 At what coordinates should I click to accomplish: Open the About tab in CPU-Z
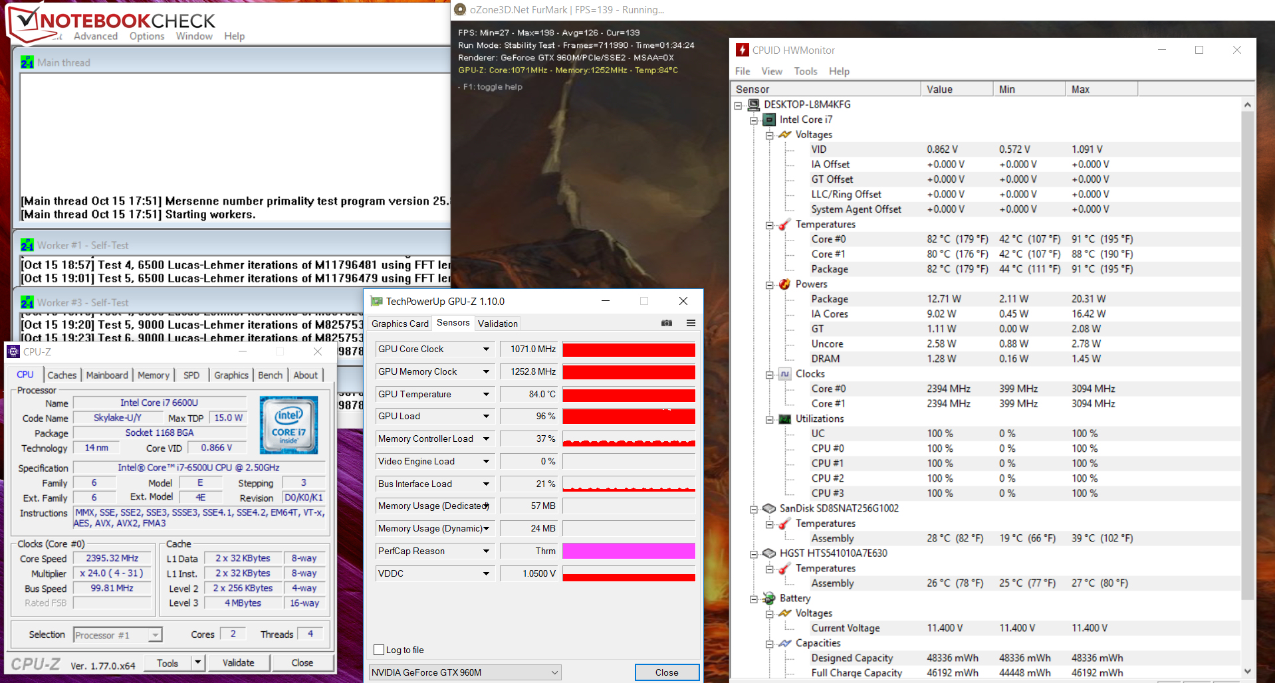(306, 375)
